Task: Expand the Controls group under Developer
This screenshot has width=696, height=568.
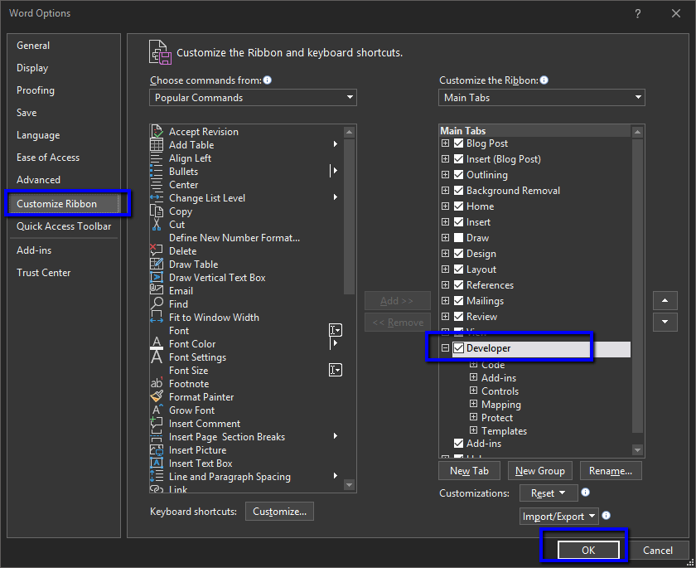Action: click(x=474, y=391)
